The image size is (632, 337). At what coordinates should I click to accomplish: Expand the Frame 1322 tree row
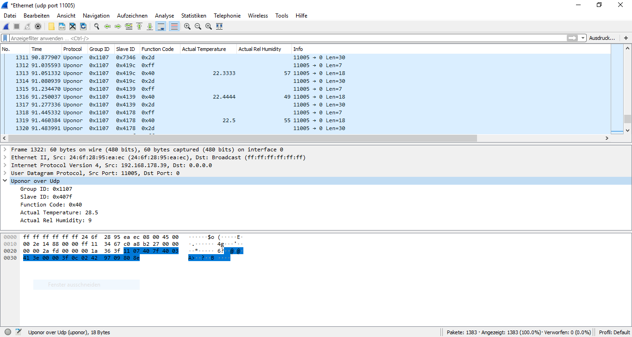coord(5,150)
